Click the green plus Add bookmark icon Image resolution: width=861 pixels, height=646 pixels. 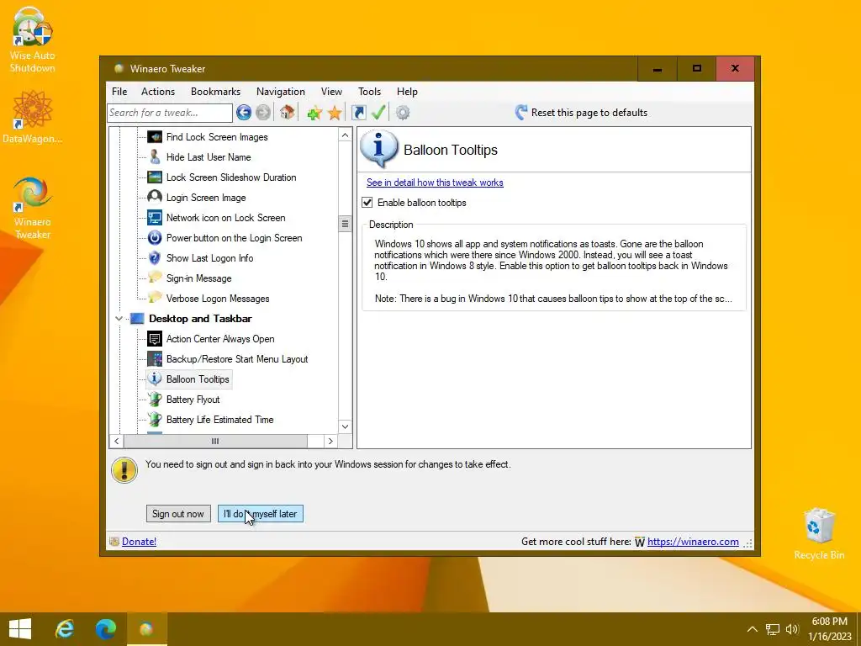[314, 114]
